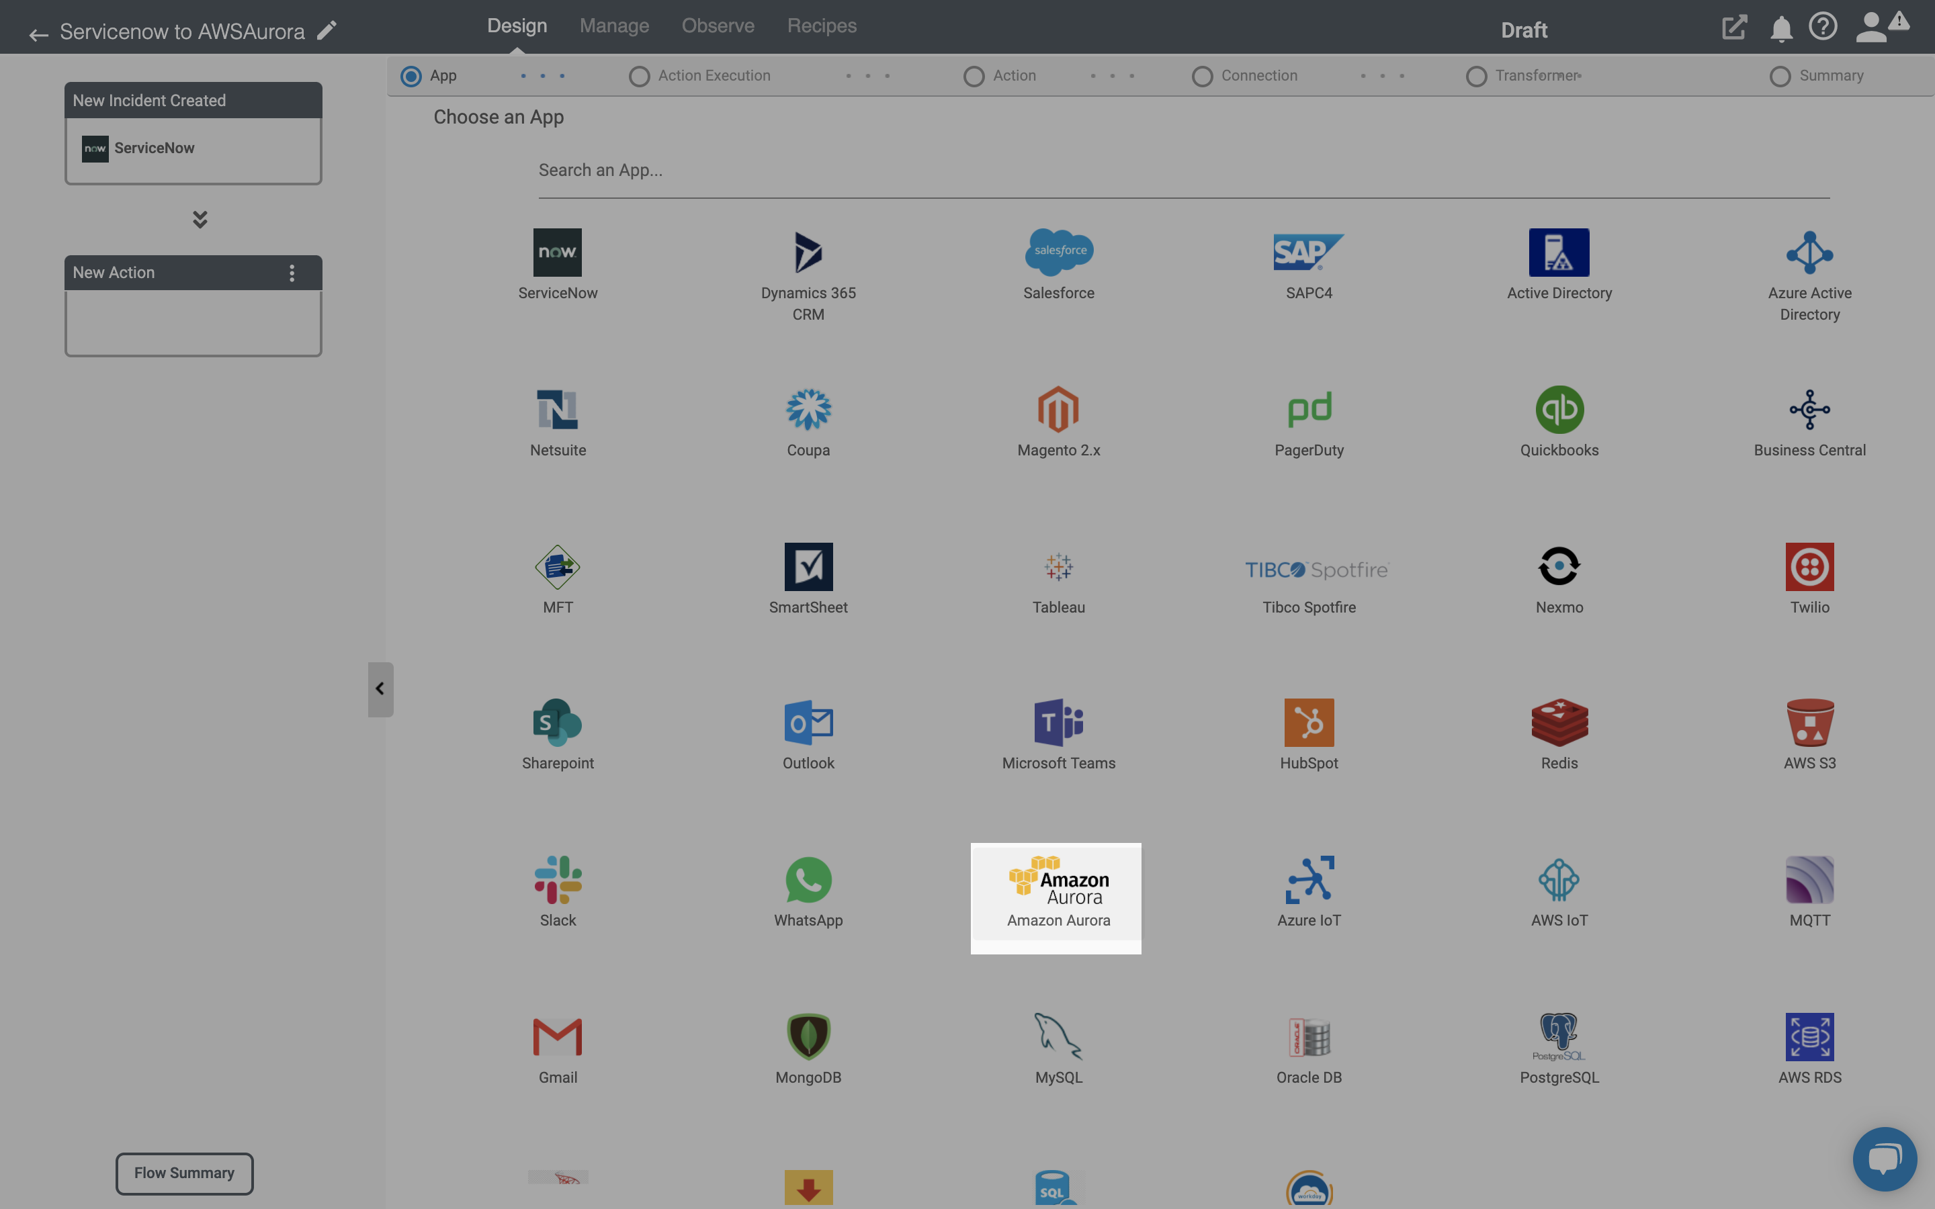Click the Summary step indicator

1782,75
